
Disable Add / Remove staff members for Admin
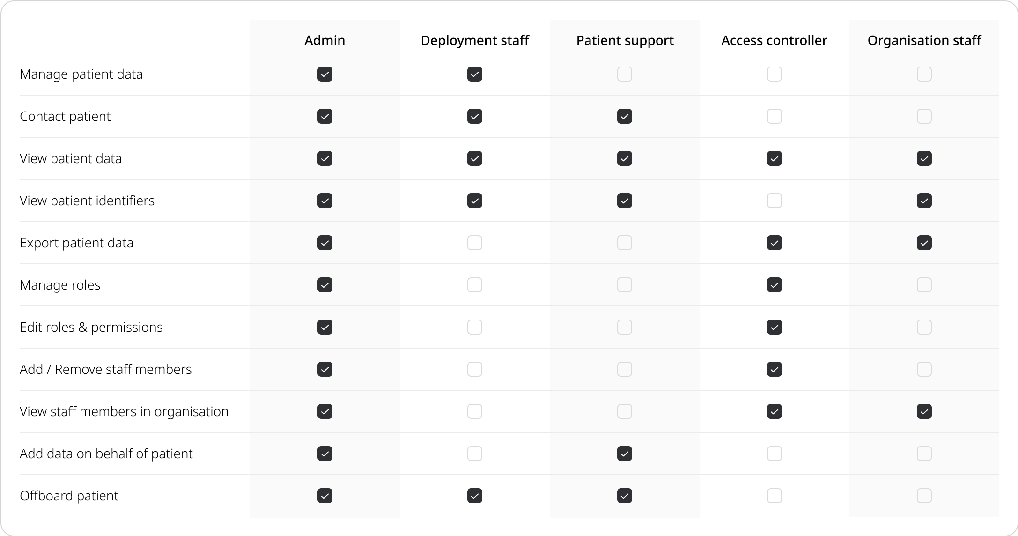325,369
